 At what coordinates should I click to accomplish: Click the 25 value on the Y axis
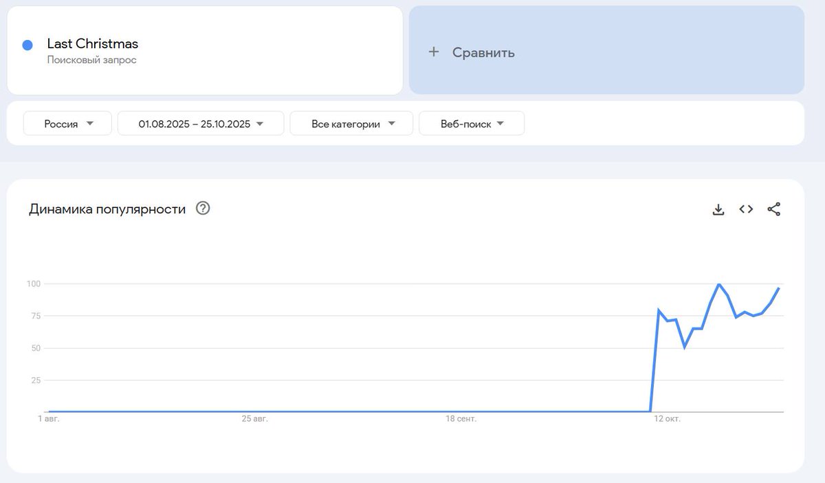coord(36,380)
